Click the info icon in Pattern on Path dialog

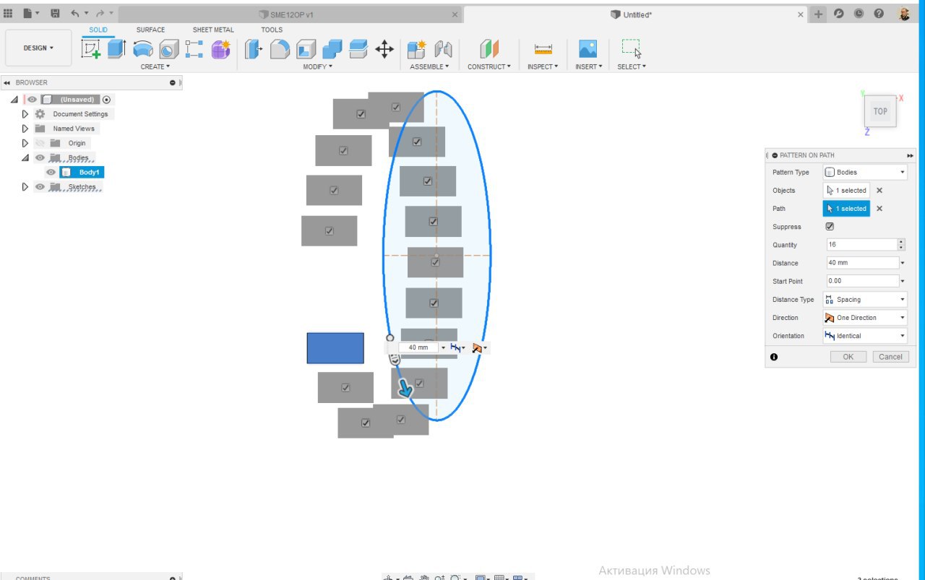[774, 357]
